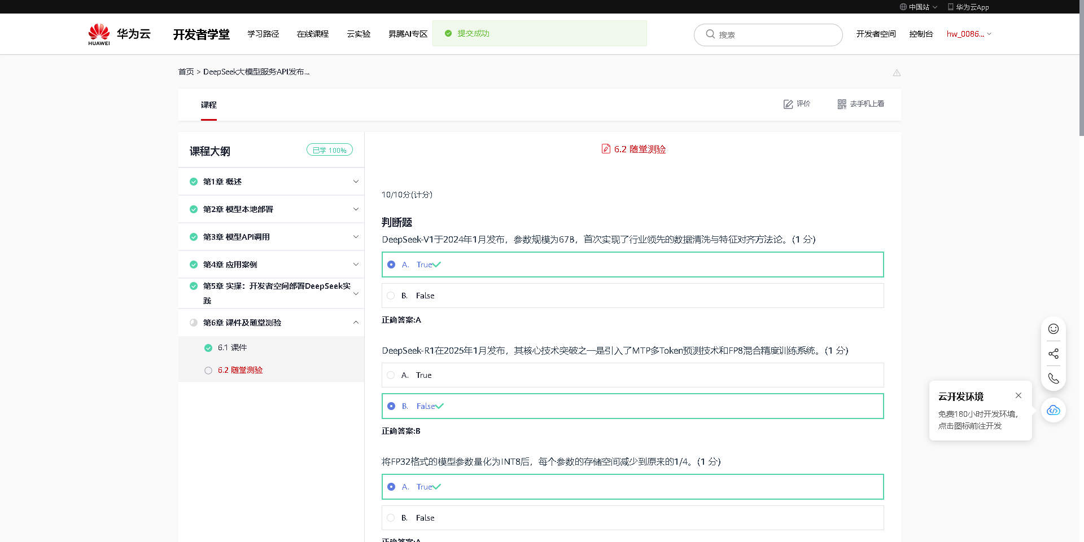Click the DeepSeek大模型服务API发布 breadcrumb text
1084x542 pixels.
tap(256, 72)
